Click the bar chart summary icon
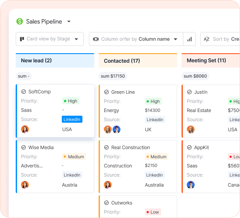Image resolution: width=240 pixels, height=218 pixels. coord(189,39)
